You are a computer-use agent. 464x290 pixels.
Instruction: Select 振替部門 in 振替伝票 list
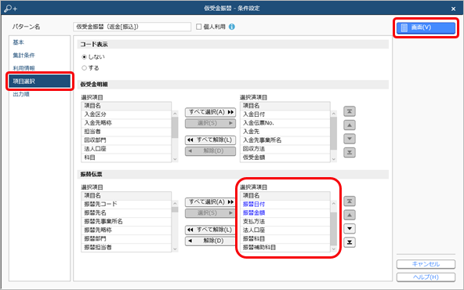126,238
